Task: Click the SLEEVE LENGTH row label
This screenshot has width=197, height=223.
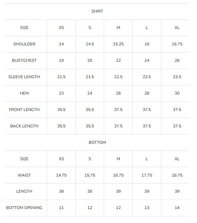Action: coord(24,77)
